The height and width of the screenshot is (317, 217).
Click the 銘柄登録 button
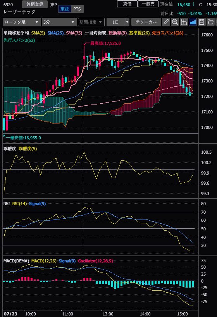(35, 4)
